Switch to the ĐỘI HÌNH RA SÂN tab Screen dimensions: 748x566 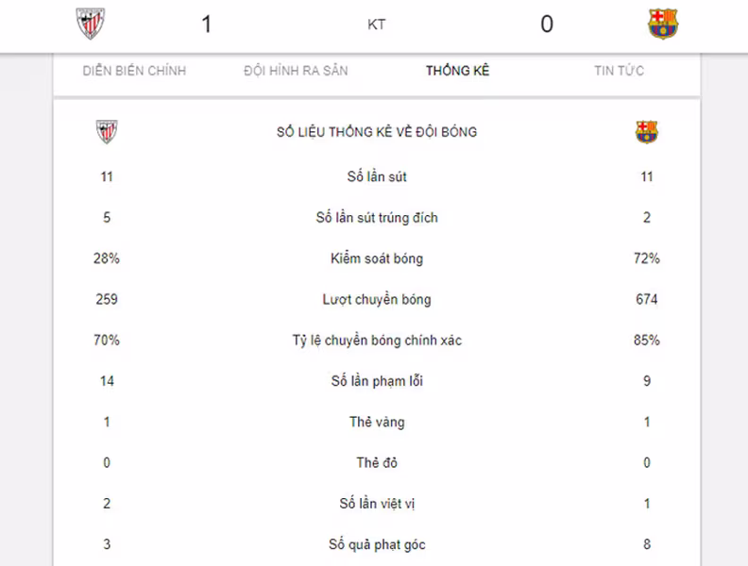coord(296,71)
